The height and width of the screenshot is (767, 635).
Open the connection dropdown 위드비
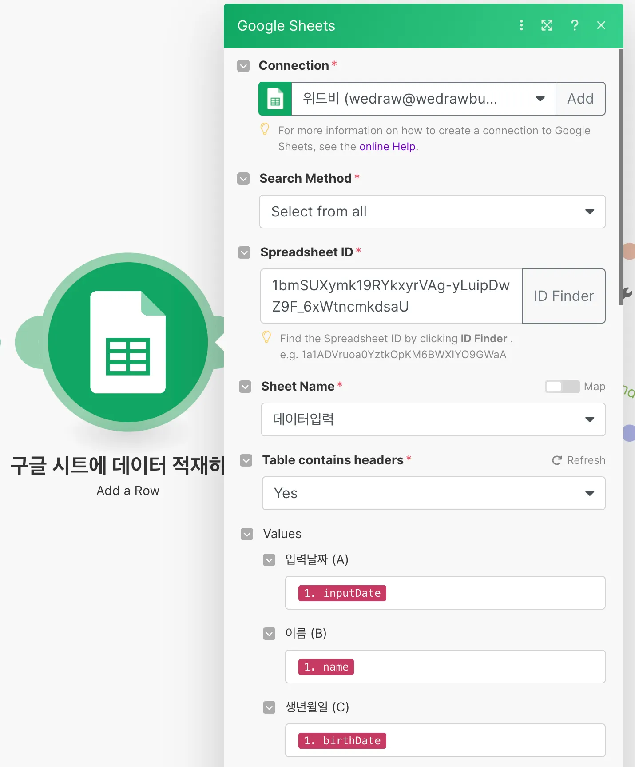coord(424,99)
